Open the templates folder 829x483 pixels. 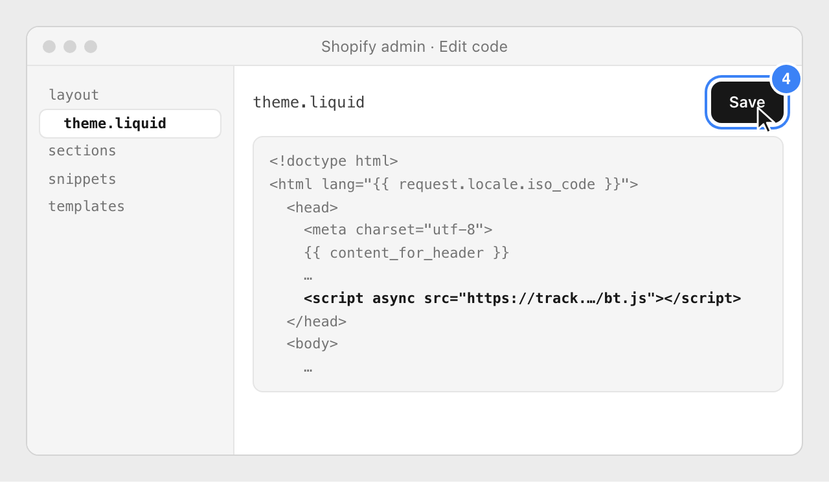[x=87, y=207]
